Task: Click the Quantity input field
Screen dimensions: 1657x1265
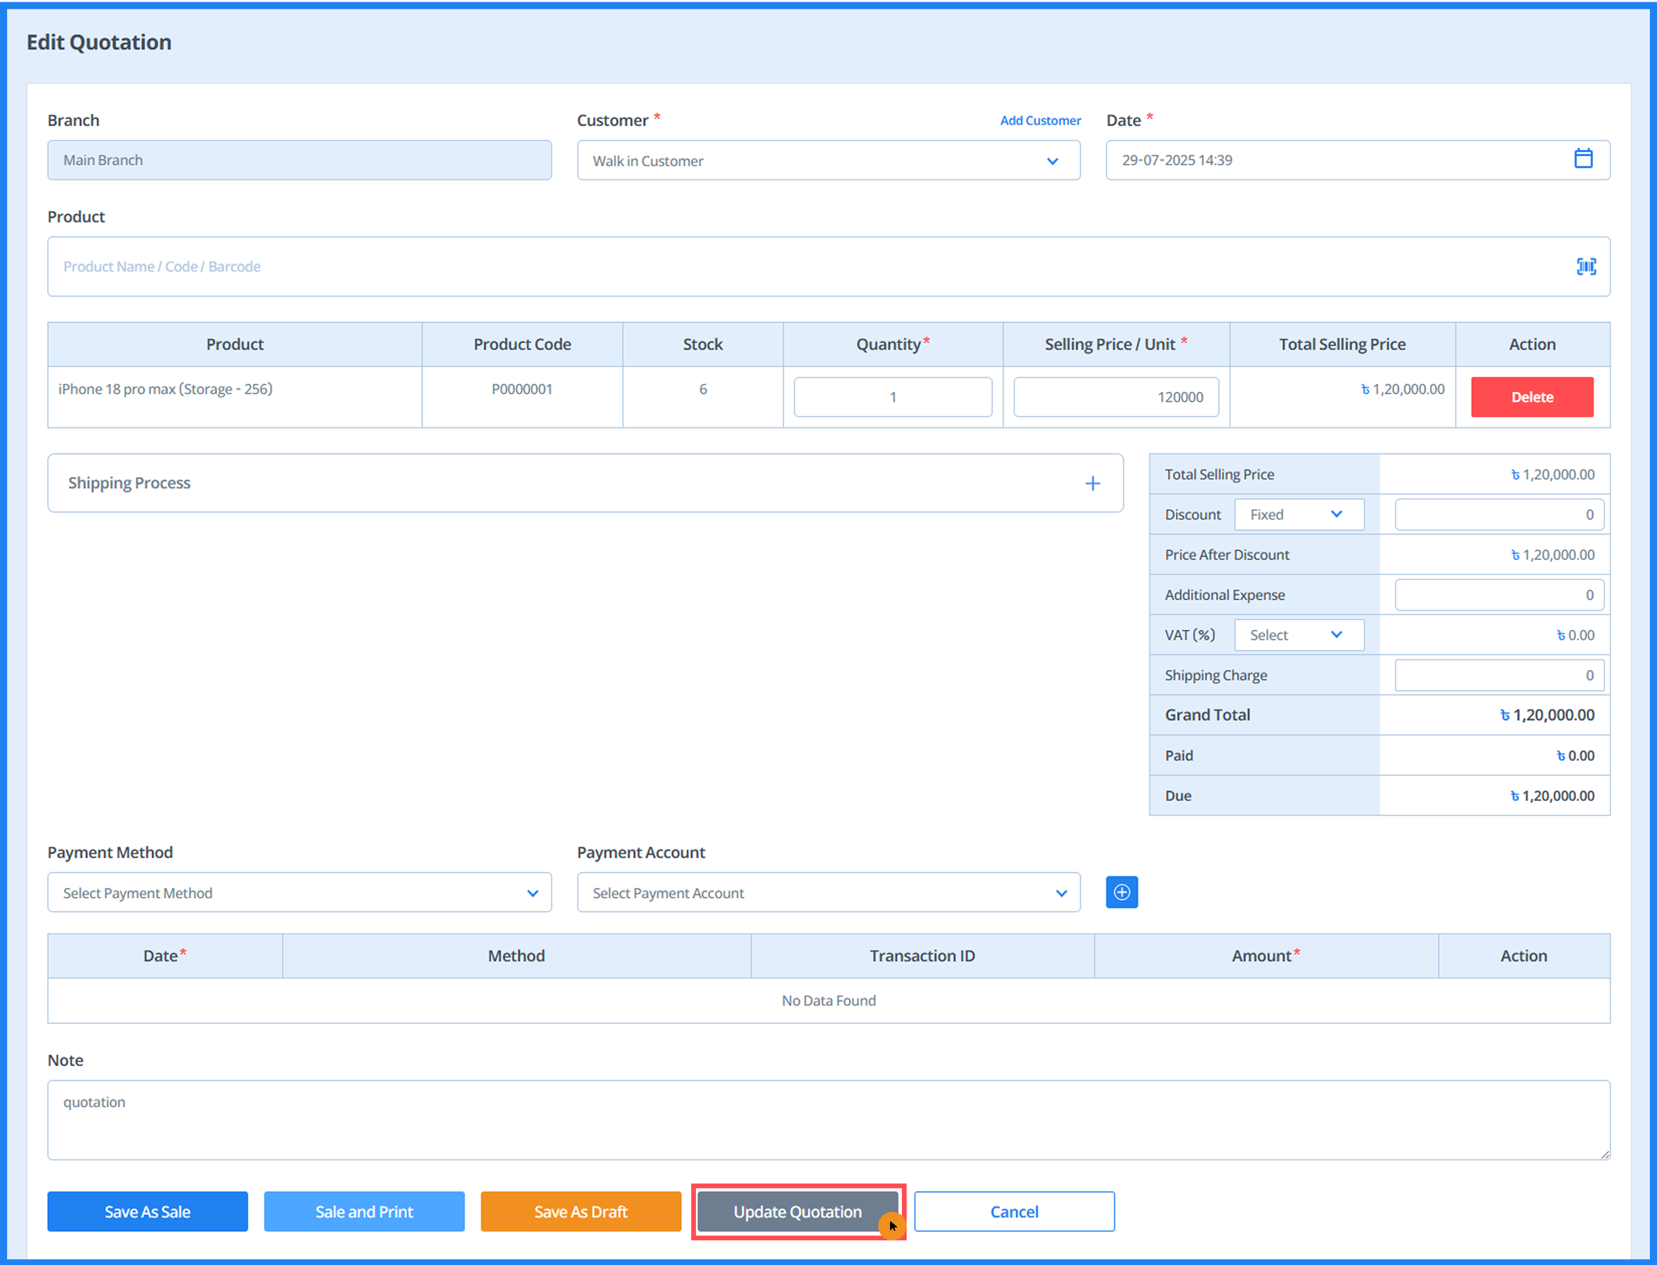Action: pos(892,397)
